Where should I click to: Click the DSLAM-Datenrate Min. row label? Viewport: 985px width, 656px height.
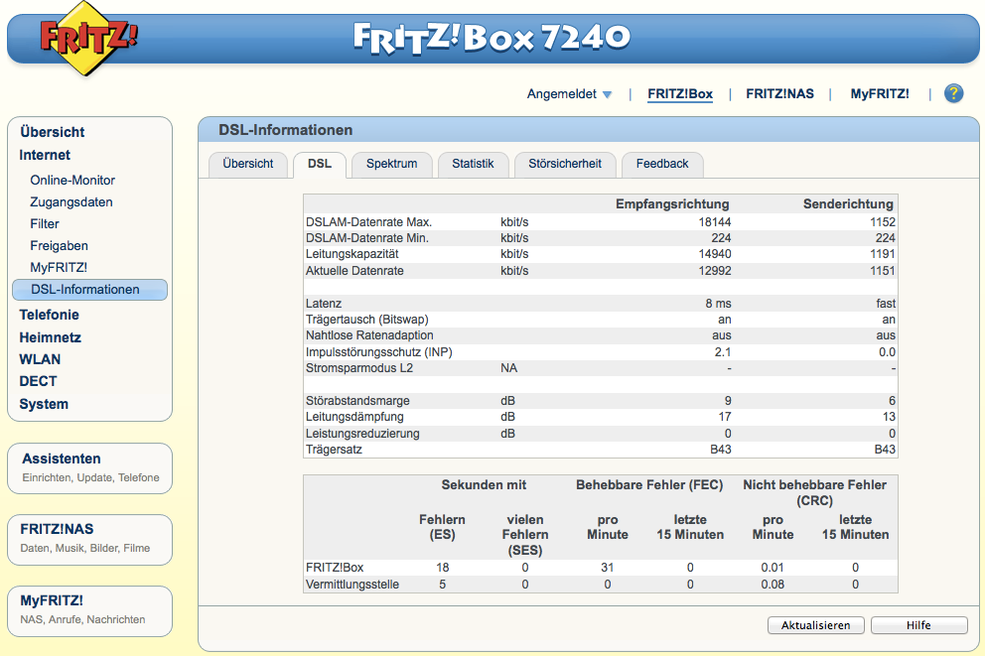[366, 238]
